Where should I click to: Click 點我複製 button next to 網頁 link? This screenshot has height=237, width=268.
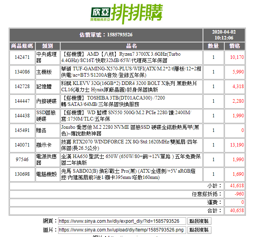coord(199,221)
